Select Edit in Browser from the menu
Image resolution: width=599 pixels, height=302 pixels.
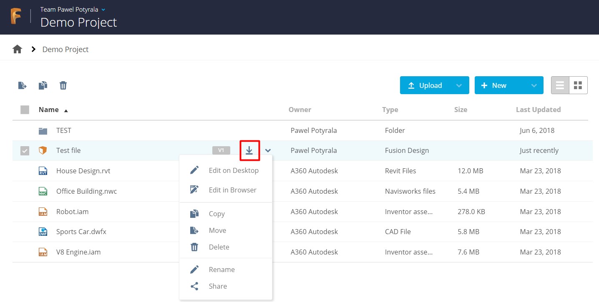(232, 190)
